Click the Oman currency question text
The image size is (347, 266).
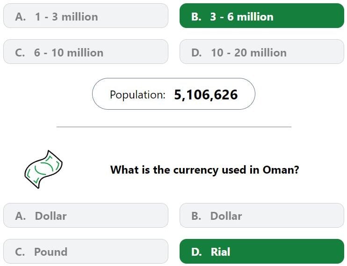pos(205,170)
